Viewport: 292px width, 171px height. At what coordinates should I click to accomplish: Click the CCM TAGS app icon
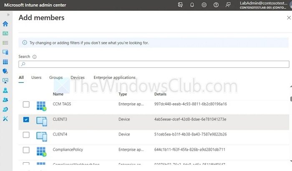tap(41, 106)
